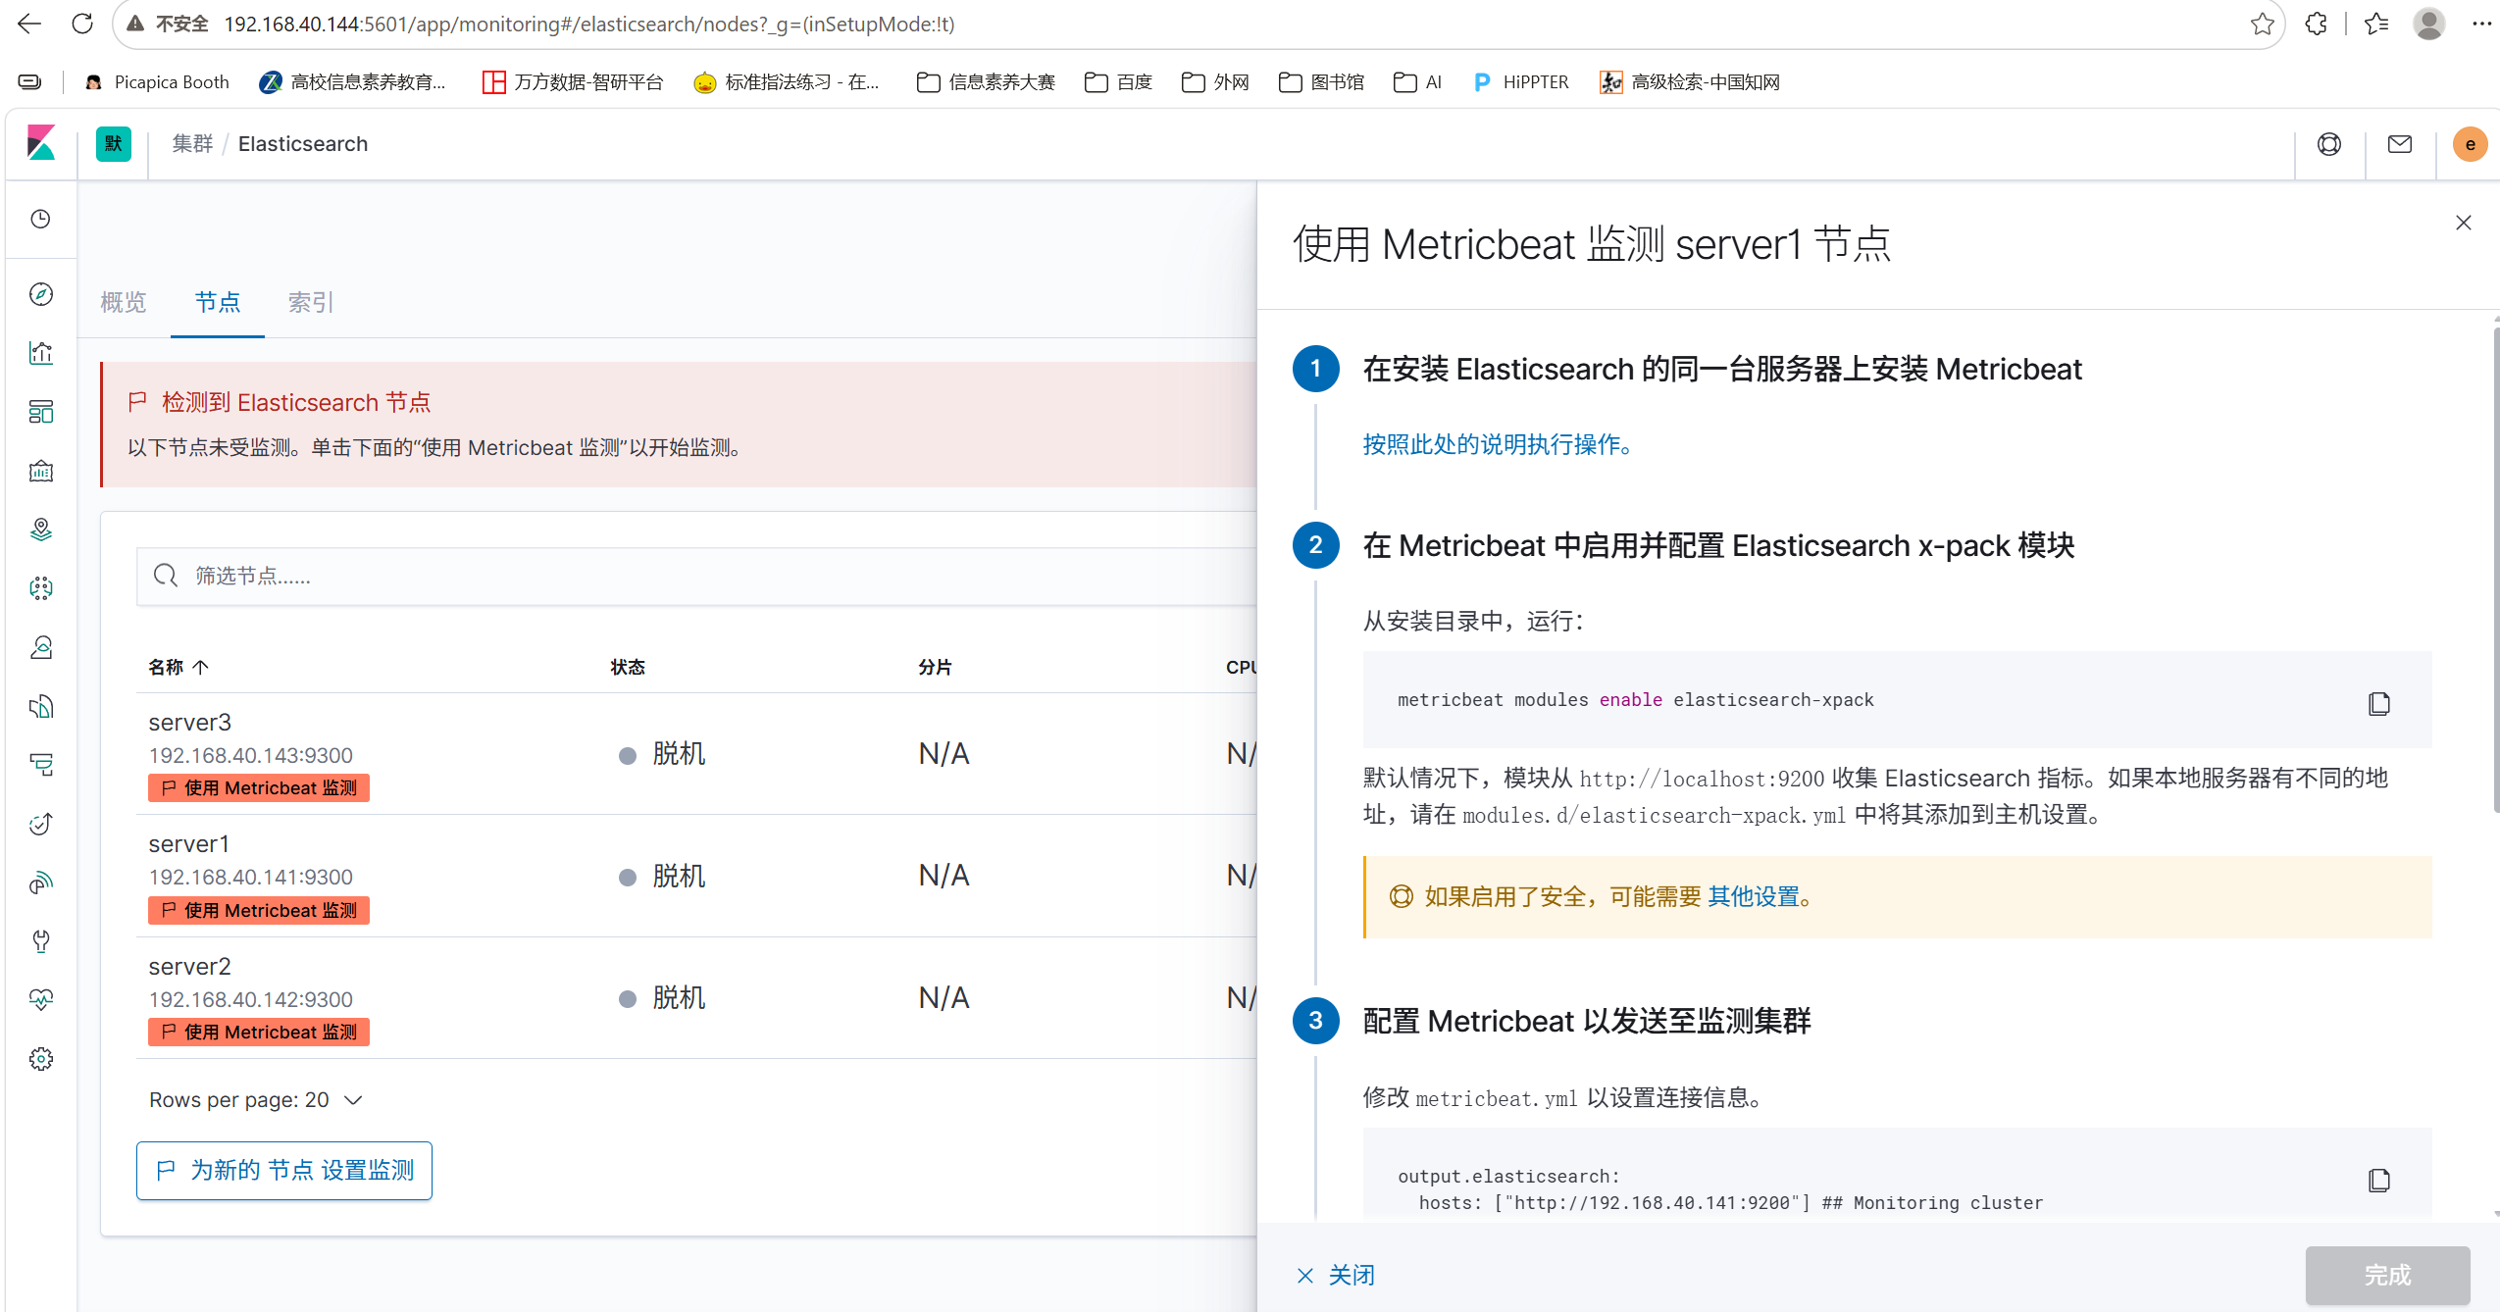Image resolution: width=2500 pixels, height=1312 pixels.
Task: Click the 为新的 节点 设置监测 button
Action: tap(284, 1171)
